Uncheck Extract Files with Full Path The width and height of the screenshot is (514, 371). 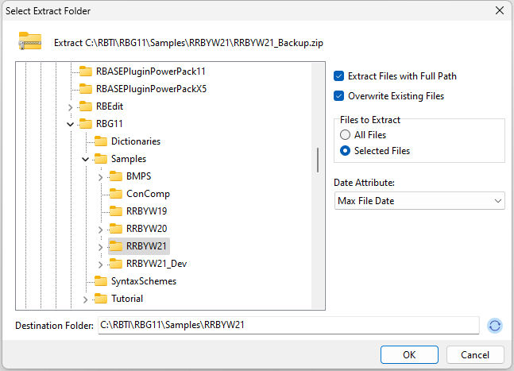(338, 76)
